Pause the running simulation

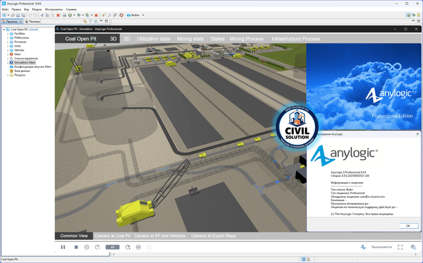coord(63,247)
